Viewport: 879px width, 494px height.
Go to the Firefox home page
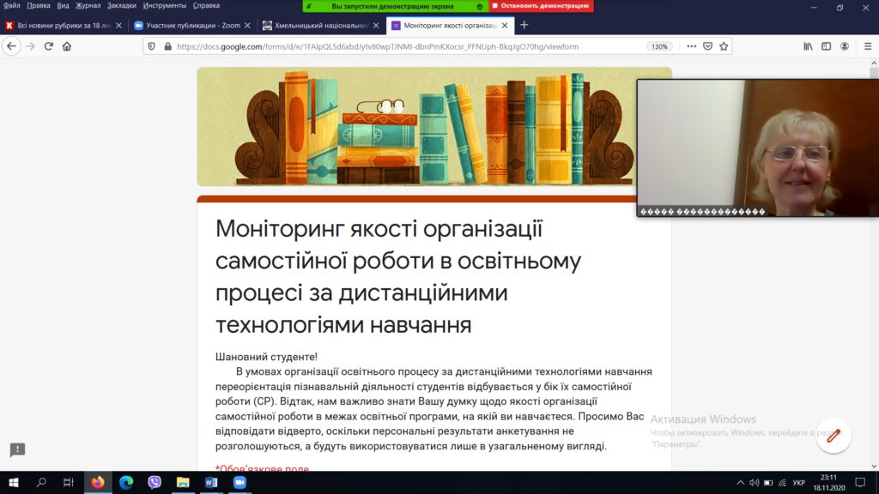(x=67, y=46)
